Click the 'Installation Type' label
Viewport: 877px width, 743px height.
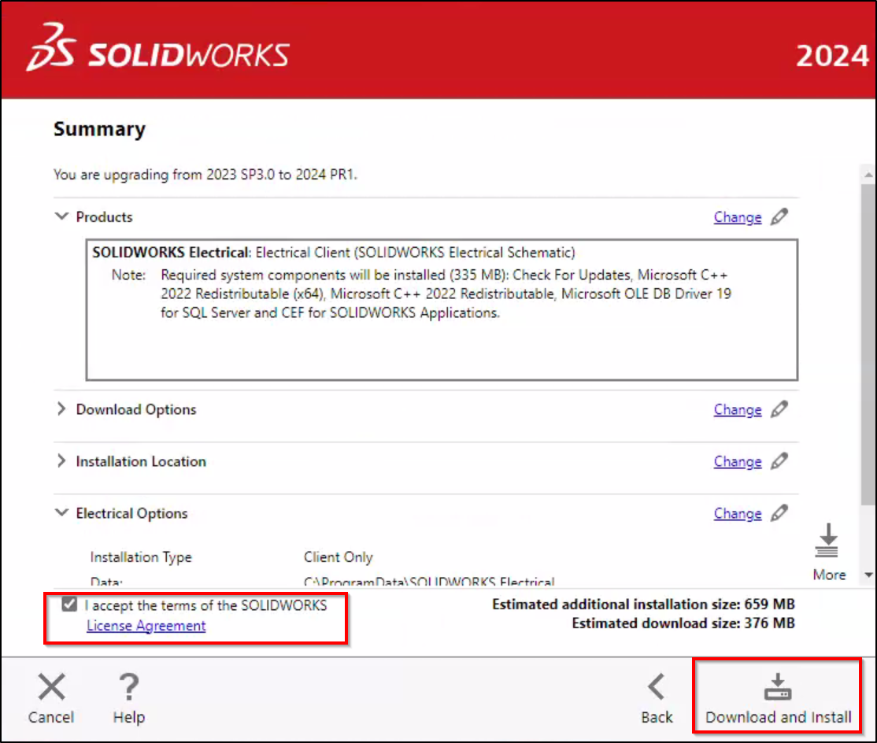click(141, 556)
